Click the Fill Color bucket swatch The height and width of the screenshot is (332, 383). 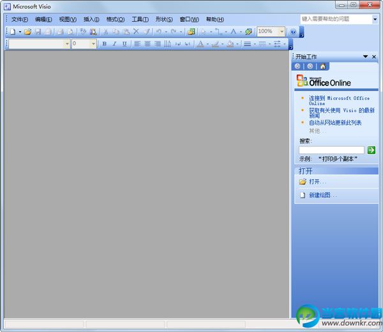[230, 44]
